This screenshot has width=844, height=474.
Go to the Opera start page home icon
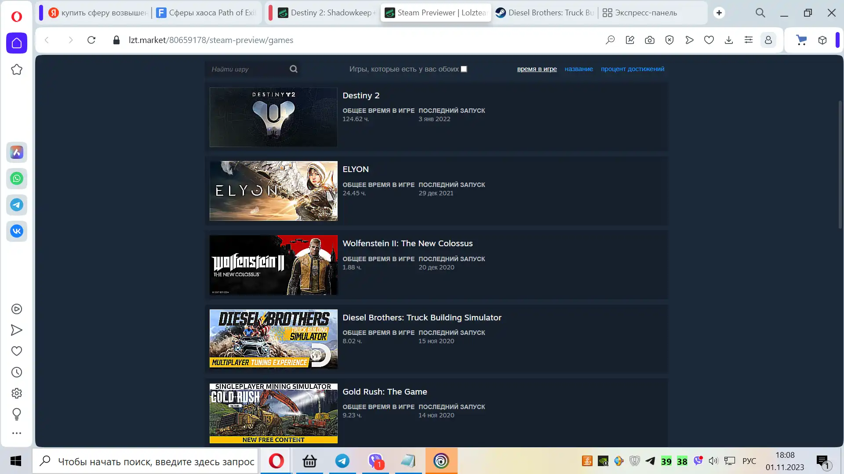17,43
